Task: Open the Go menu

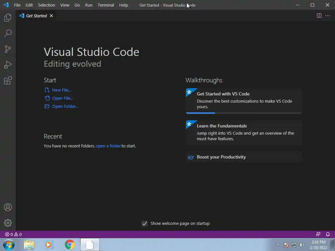Action: (77, 5)
